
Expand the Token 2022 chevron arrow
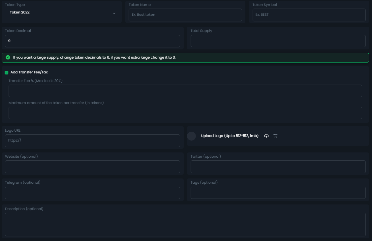point(114,13)
